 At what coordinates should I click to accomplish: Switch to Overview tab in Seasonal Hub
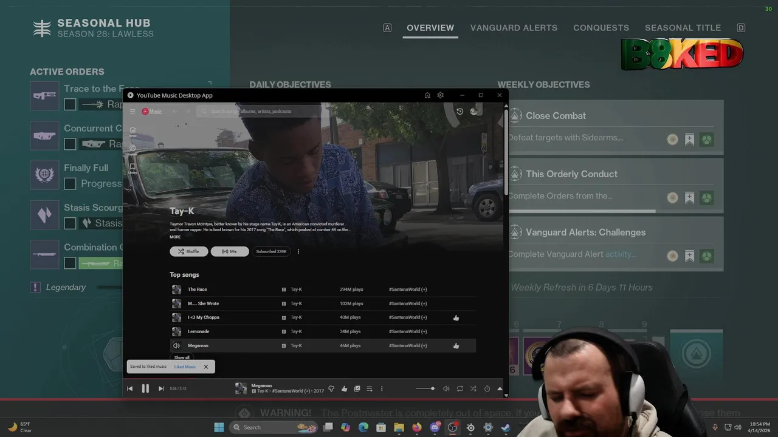click(430, 28)
